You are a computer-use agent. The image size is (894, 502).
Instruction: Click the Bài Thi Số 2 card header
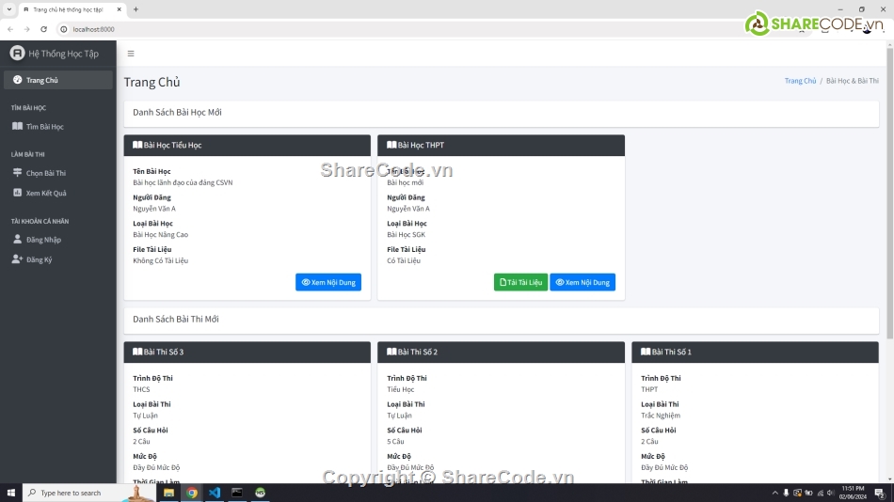(x=502, y=353)
